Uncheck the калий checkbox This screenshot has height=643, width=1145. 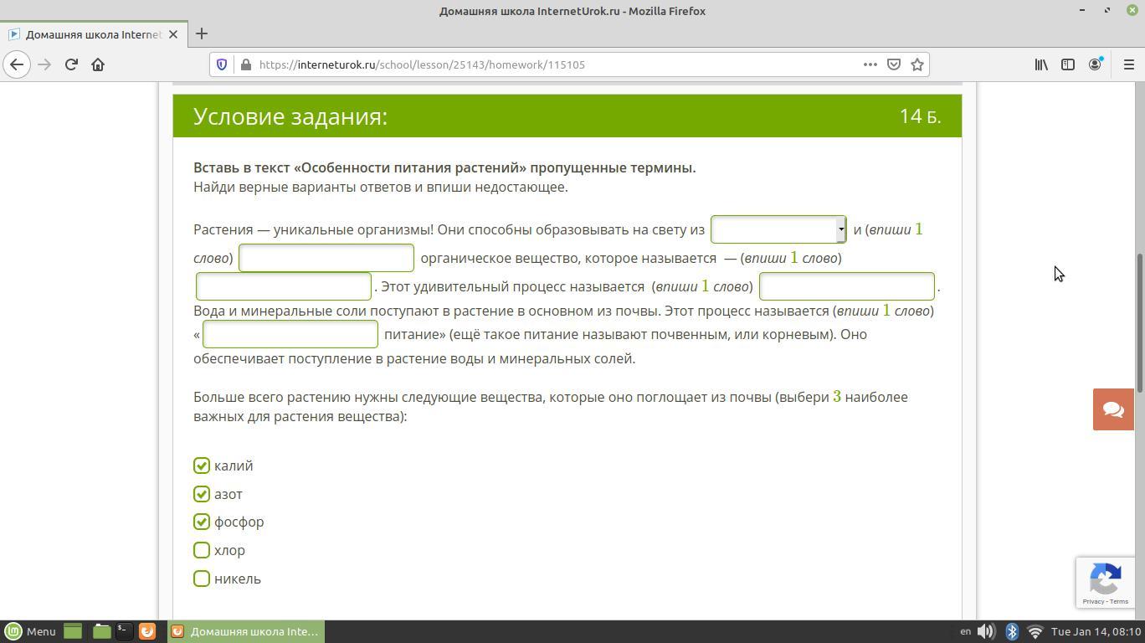tap(202, 466)
